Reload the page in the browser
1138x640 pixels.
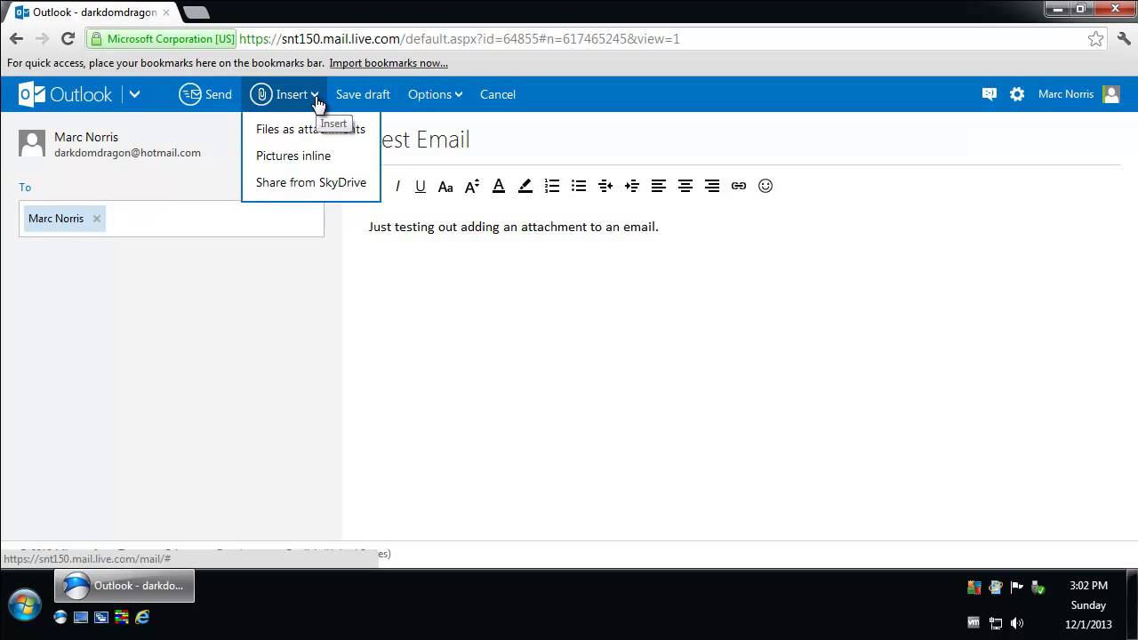coord(68,39)
